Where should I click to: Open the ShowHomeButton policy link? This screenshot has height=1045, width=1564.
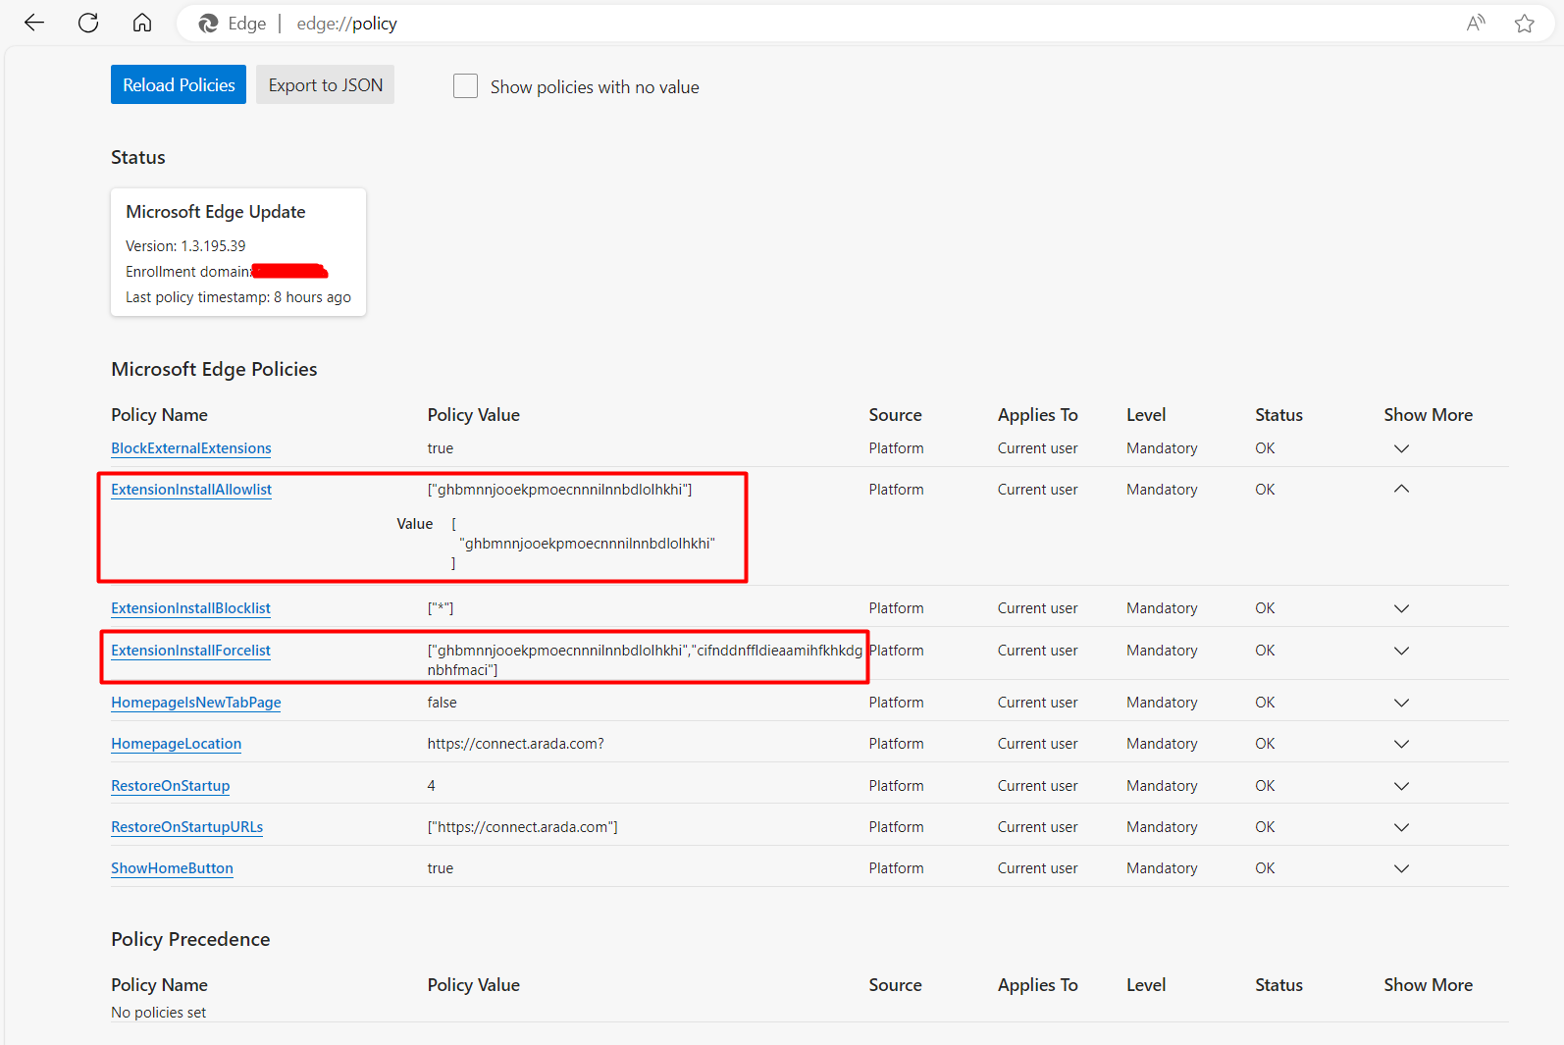point(172,868)
